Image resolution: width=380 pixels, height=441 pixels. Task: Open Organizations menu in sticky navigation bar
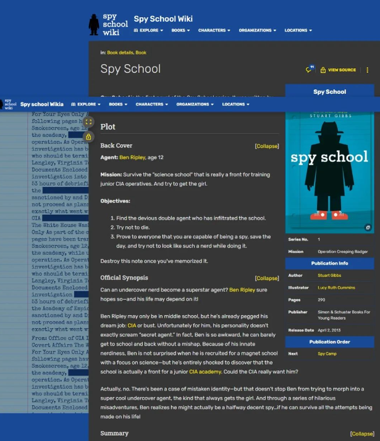coord(195,104)
